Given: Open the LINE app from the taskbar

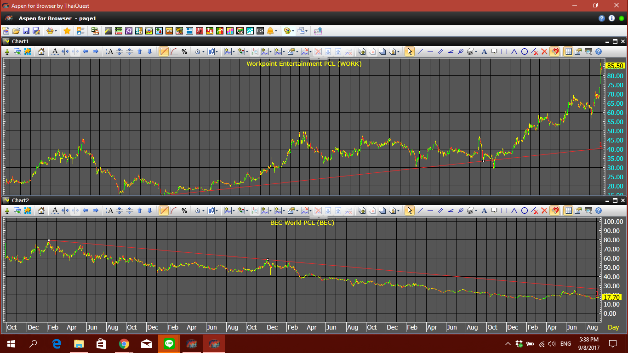Looking at the screenshot, I should coord(169,343).
